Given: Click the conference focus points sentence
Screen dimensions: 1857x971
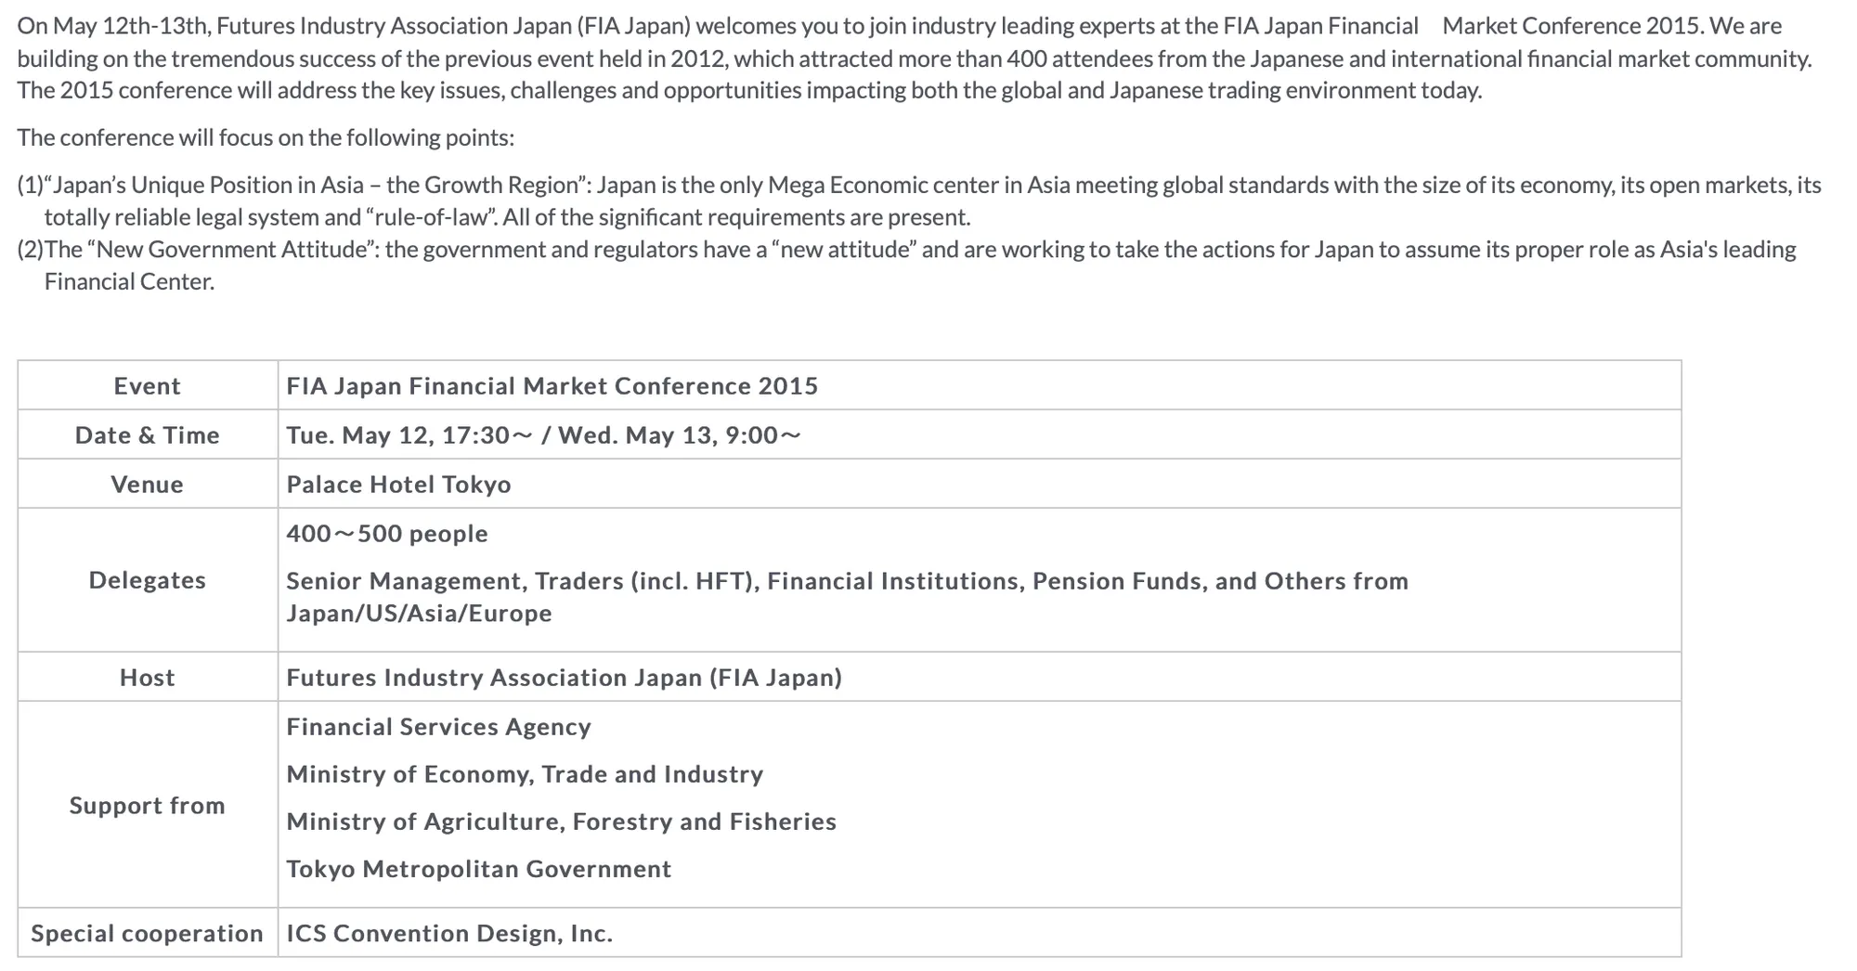Looking at the screenshot, I should tap(266, 137).
